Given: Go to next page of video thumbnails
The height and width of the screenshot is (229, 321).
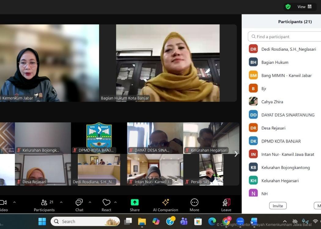Looking at the screenshot, I should [236, 154].
